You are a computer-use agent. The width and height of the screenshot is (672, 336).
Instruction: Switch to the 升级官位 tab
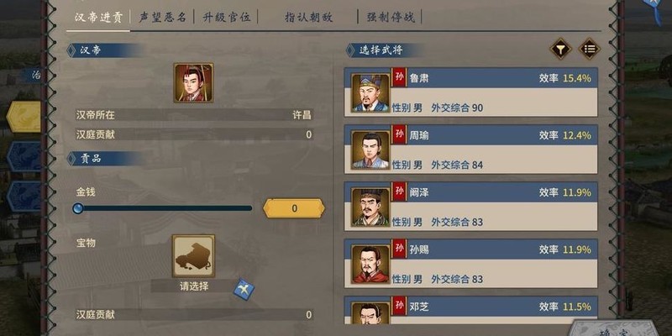click(x=226, y=17)
